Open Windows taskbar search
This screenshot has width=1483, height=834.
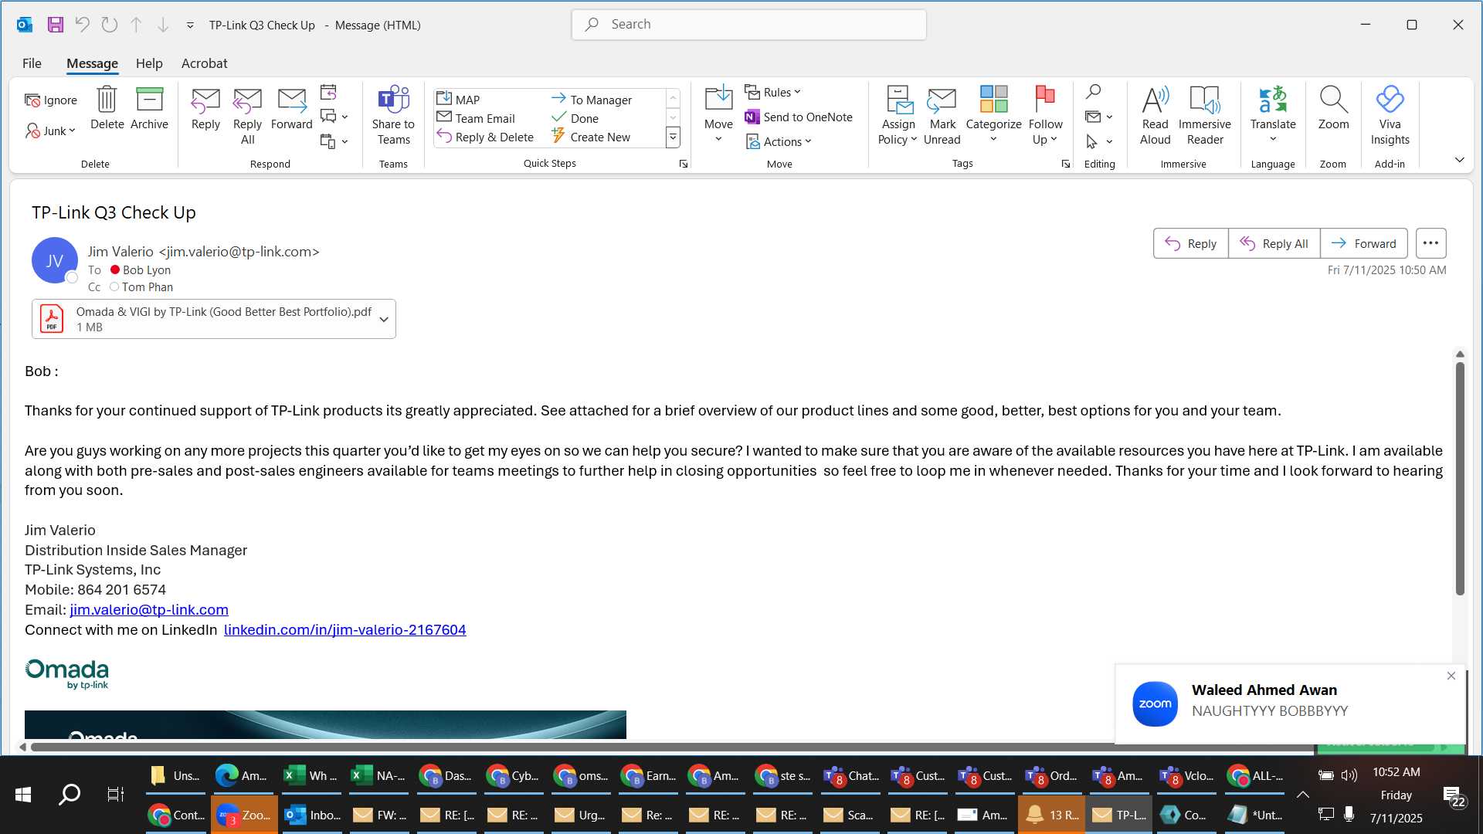[70, 795]
